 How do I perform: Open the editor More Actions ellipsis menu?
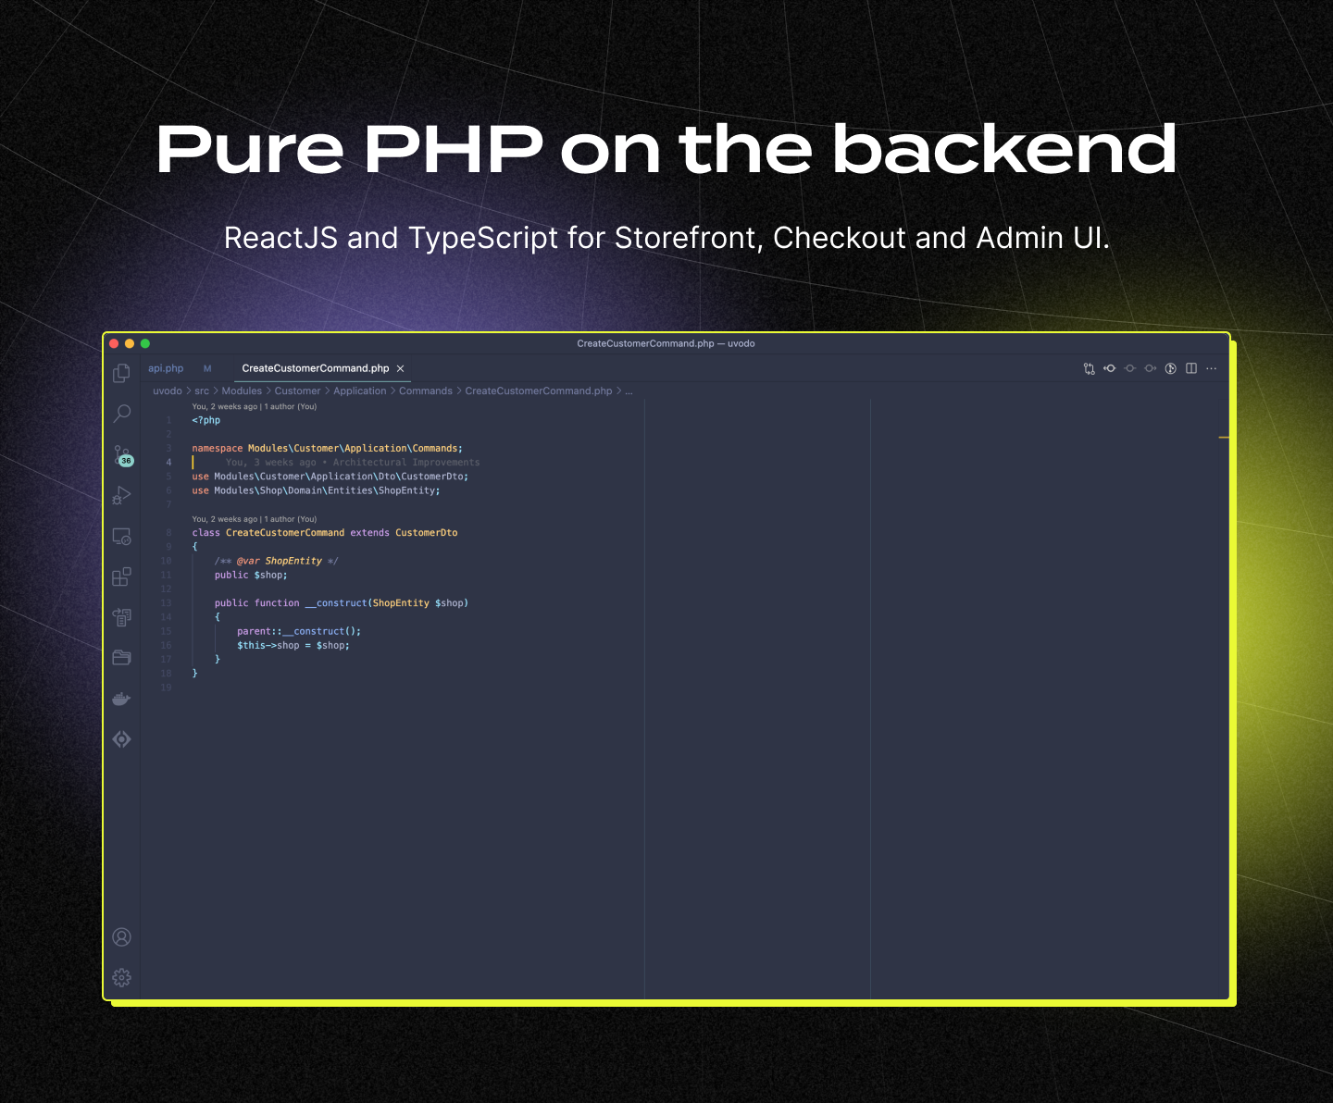coord(1212,368)
